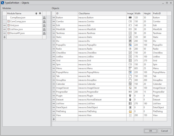Expand the ComComp.json module node
174x136 pixels.
coord(9,22)
